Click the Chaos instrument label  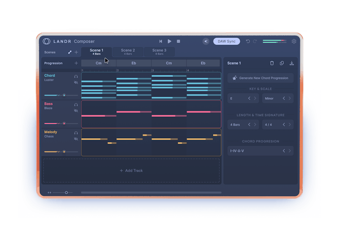(49, 137)
